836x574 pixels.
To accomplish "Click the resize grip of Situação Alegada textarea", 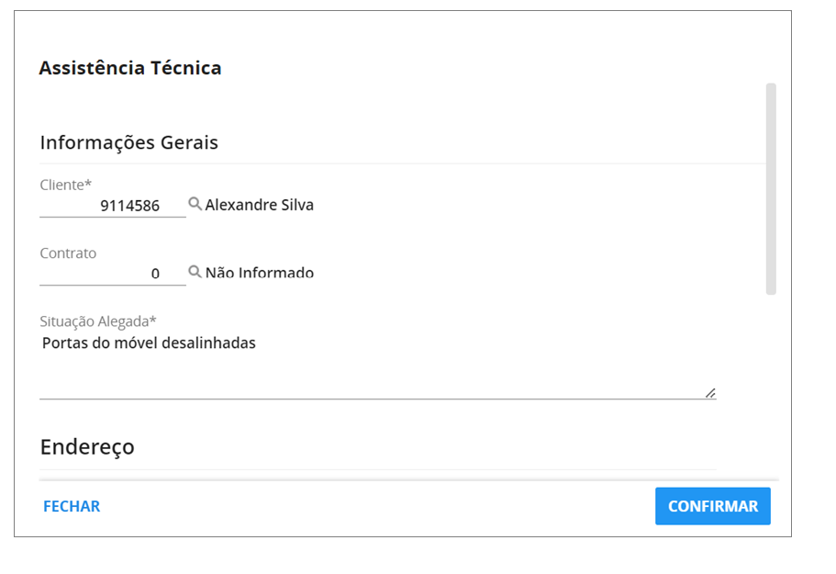I will [710, 393].
